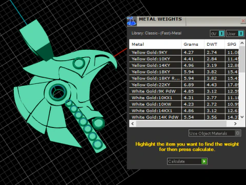Close the Metal Weights panel
Viewport: 246px width, 185px height.
243,21
